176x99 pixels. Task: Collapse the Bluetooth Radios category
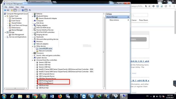[32, 16]
